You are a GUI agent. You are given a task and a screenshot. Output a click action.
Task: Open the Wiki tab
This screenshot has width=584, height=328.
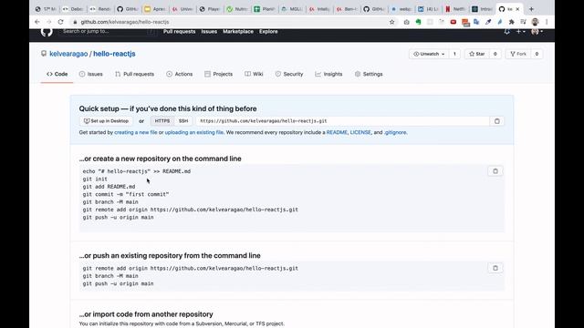click(254, 74)
